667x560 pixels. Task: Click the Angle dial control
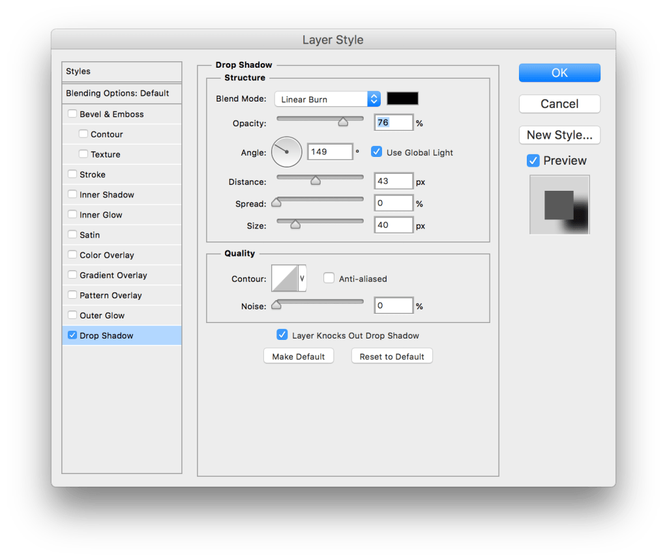pyautogui.click(x=286, y=151)
